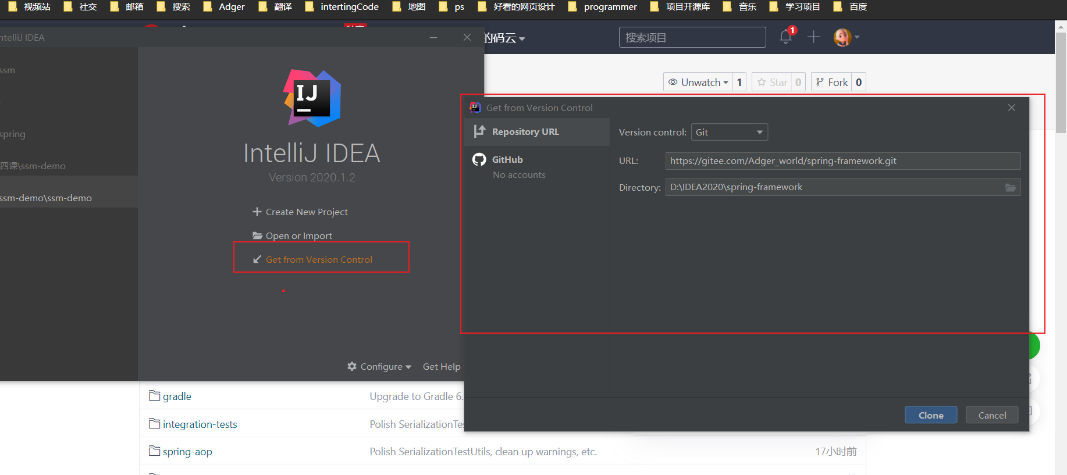Image resolution: width=1067 pixels, height=475 pixels.
Task: Open the 翻译 bookmark folder
Action: tap(275, 7)
